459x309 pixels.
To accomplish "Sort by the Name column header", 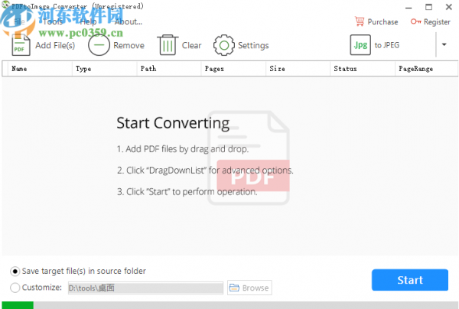I will coord(40,69).
